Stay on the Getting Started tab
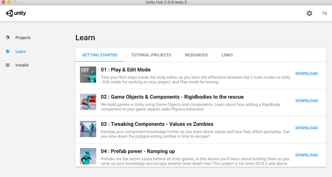Viewport: 332px width, 177px height. [x=100, y=55]
